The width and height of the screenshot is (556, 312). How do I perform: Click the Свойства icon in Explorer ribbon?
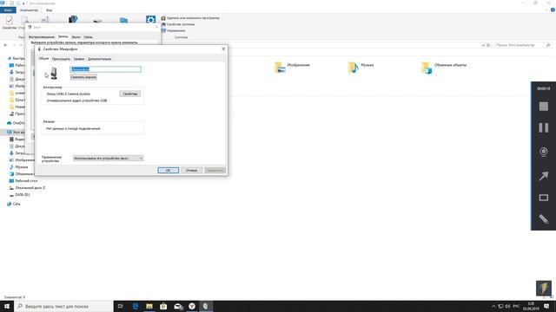(x=10, y=23)
